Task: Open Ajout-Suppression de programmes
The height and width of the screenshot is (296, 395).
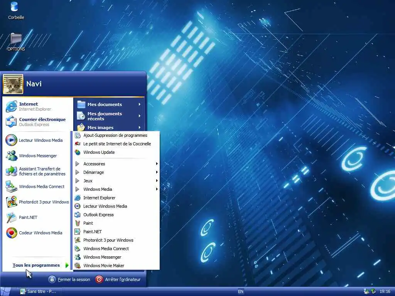Action: (x=116, y=135)
